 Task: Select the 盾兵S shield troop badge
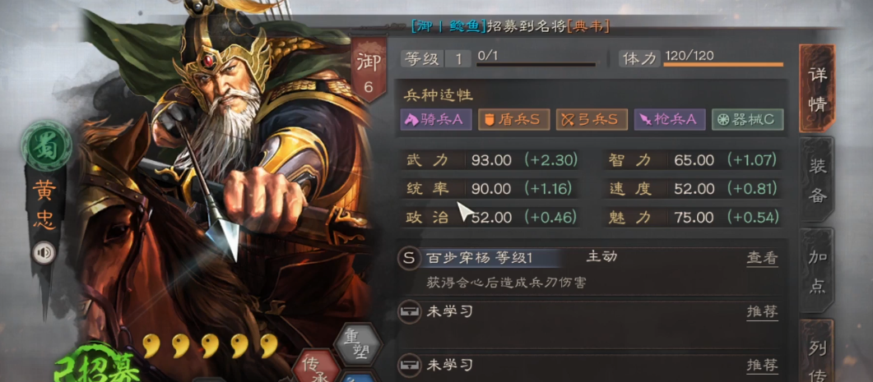pyautogui.click(x=514, y=120)
